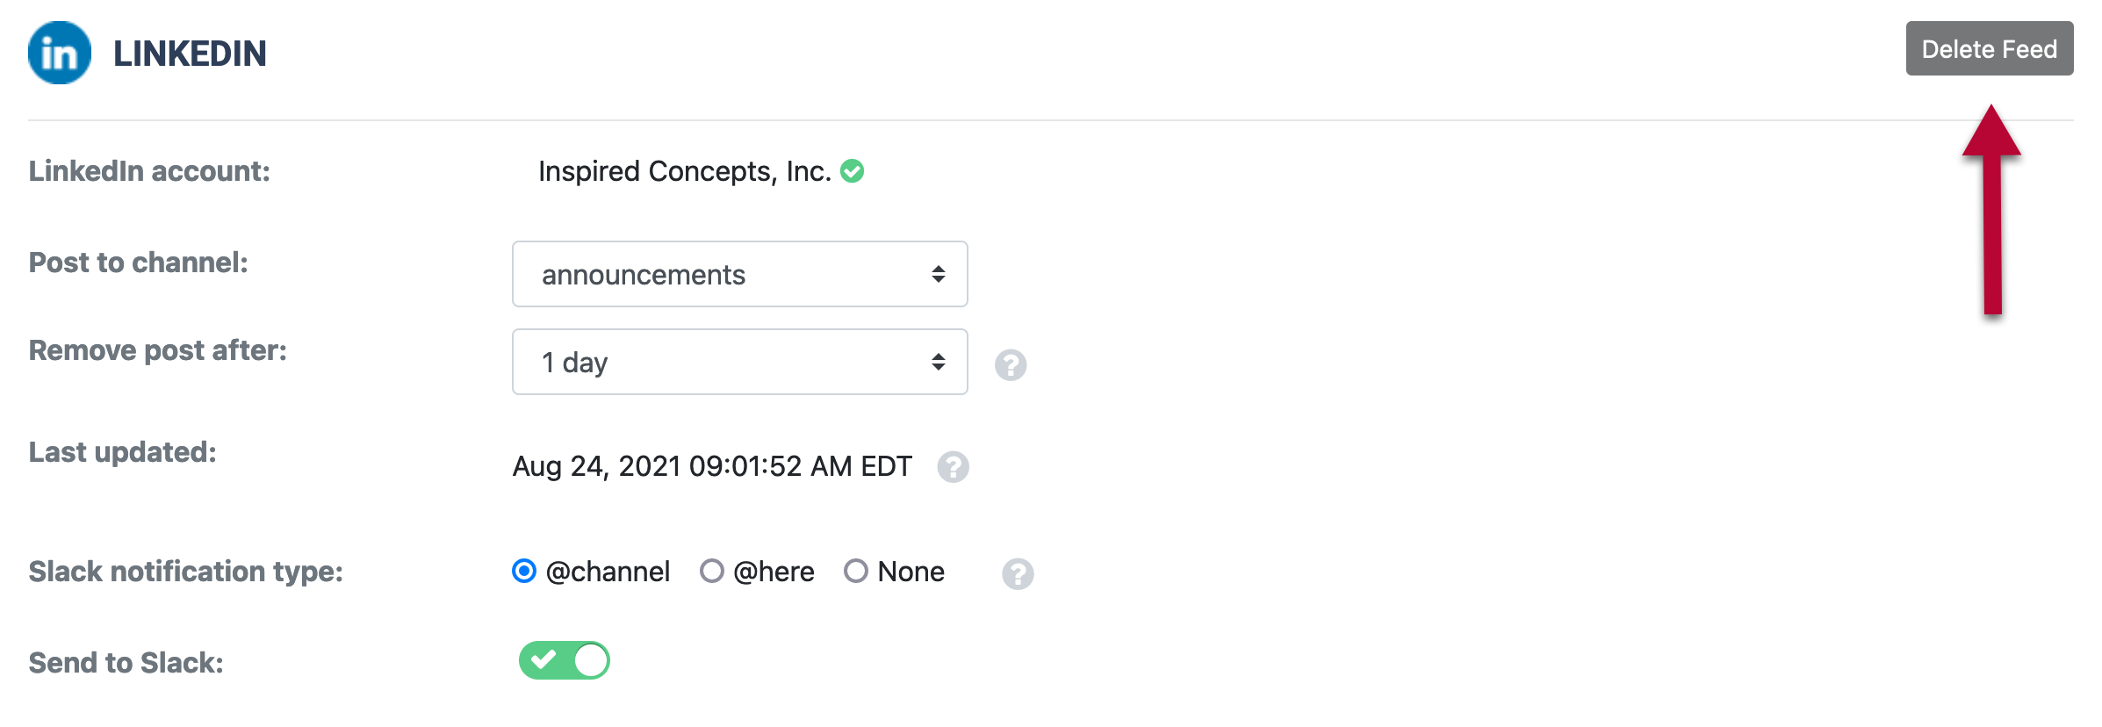The height and width of the screenshot is (727, 2102).
Task: Open the Post to channel dropdown
Action: [x=740, y=274]
